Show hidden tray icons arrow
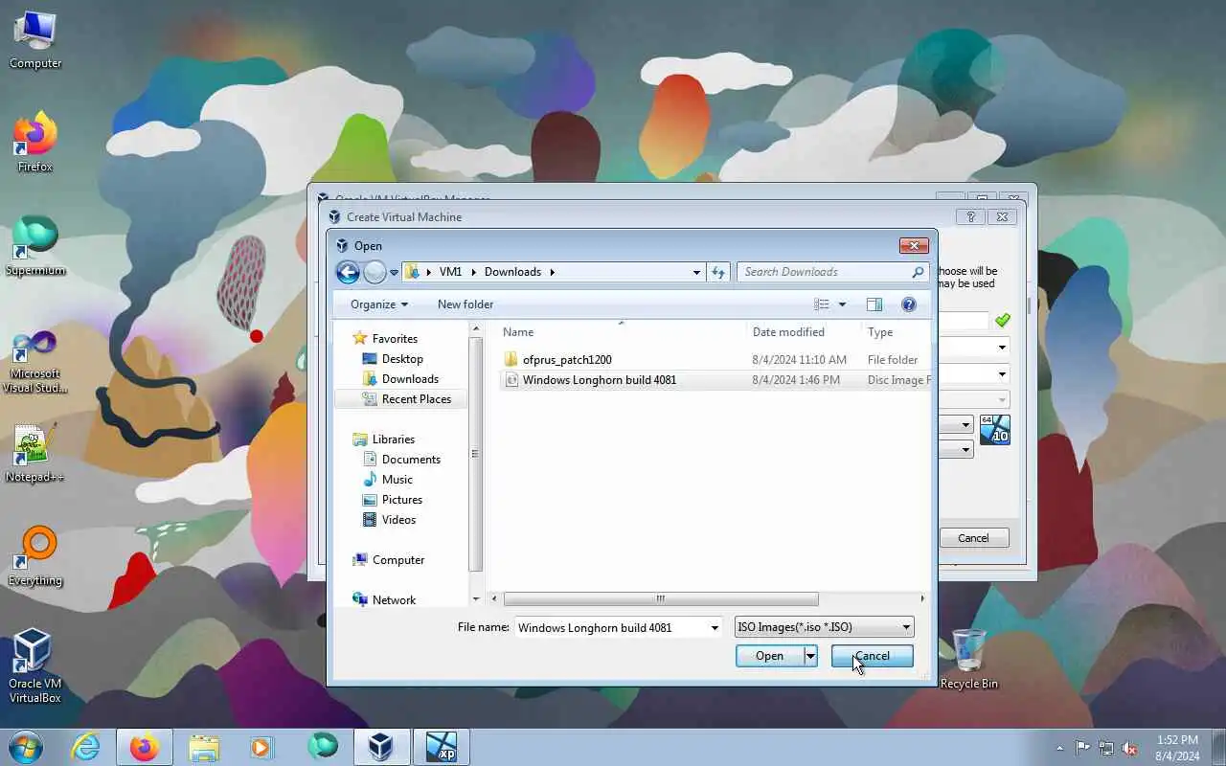This screenshot has height=766, width=1226. tap(1059, 748)
